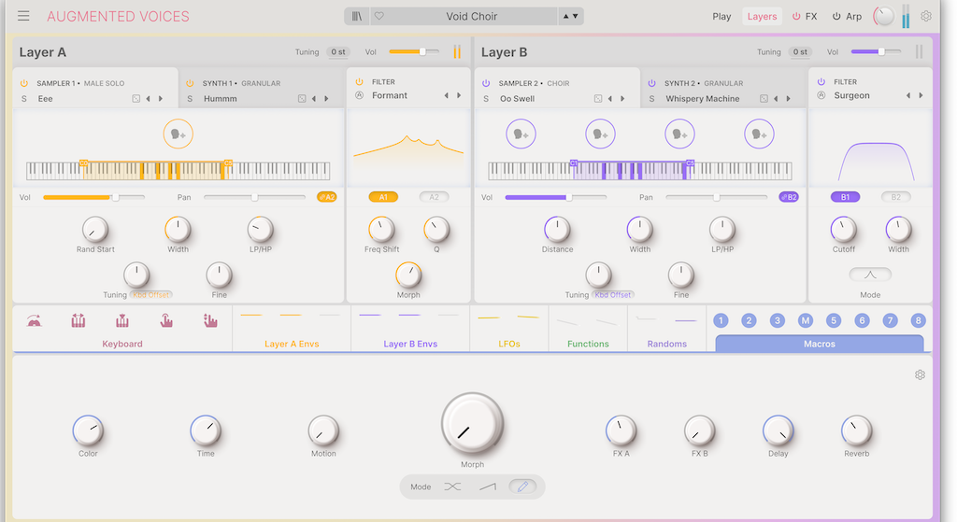Open the LFOs tab

509,344
